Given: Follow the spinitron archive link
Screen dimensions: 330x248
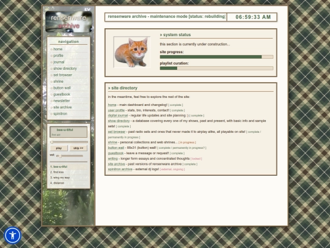Looking at the screenshot, I should [x=120, y=169].
